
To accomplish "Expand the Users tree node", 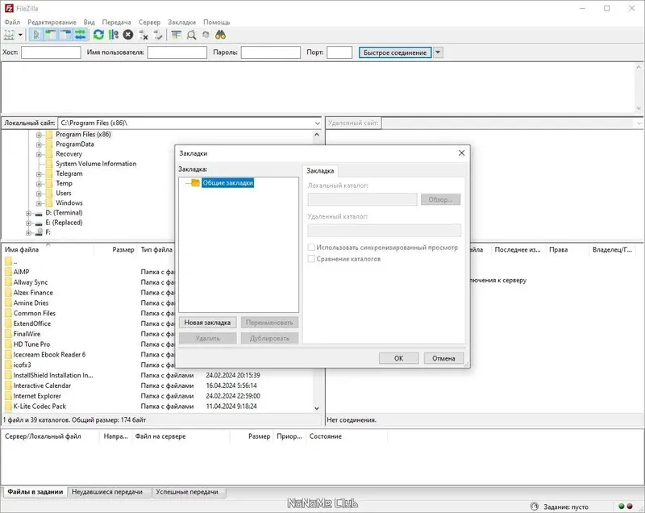I will (x=39, y=194).
